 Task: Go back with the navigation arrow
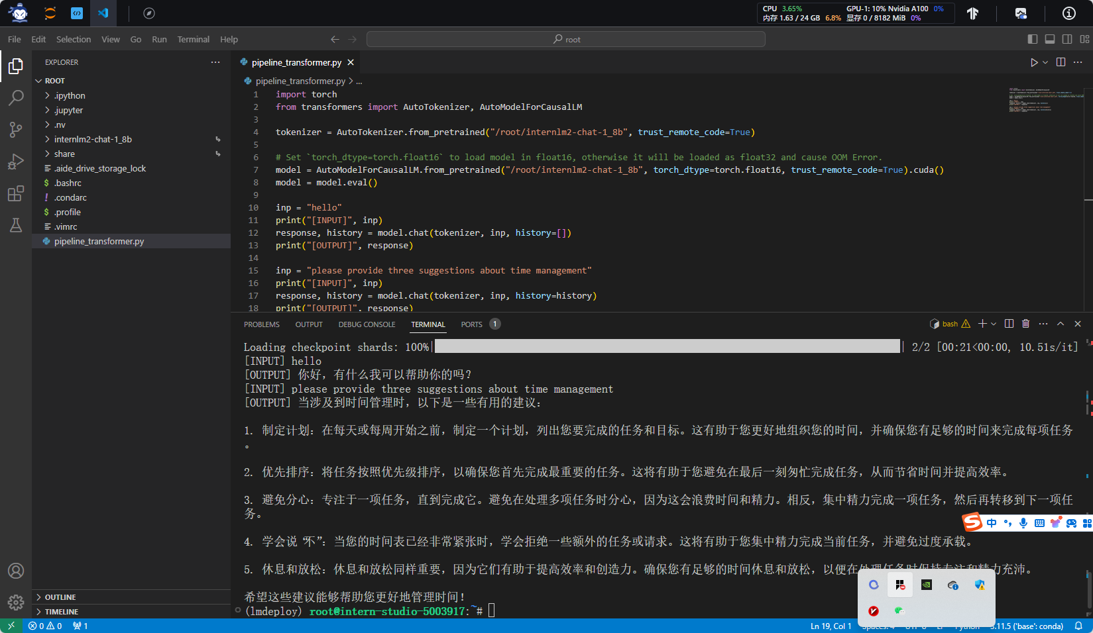(335, 39)
